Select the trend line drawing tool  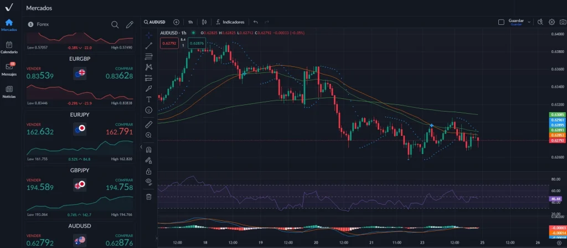tap(148, 46)
